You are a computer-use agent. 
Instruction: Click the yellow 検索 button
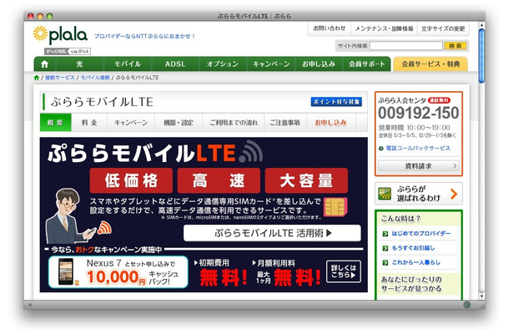tap(455, 46)
